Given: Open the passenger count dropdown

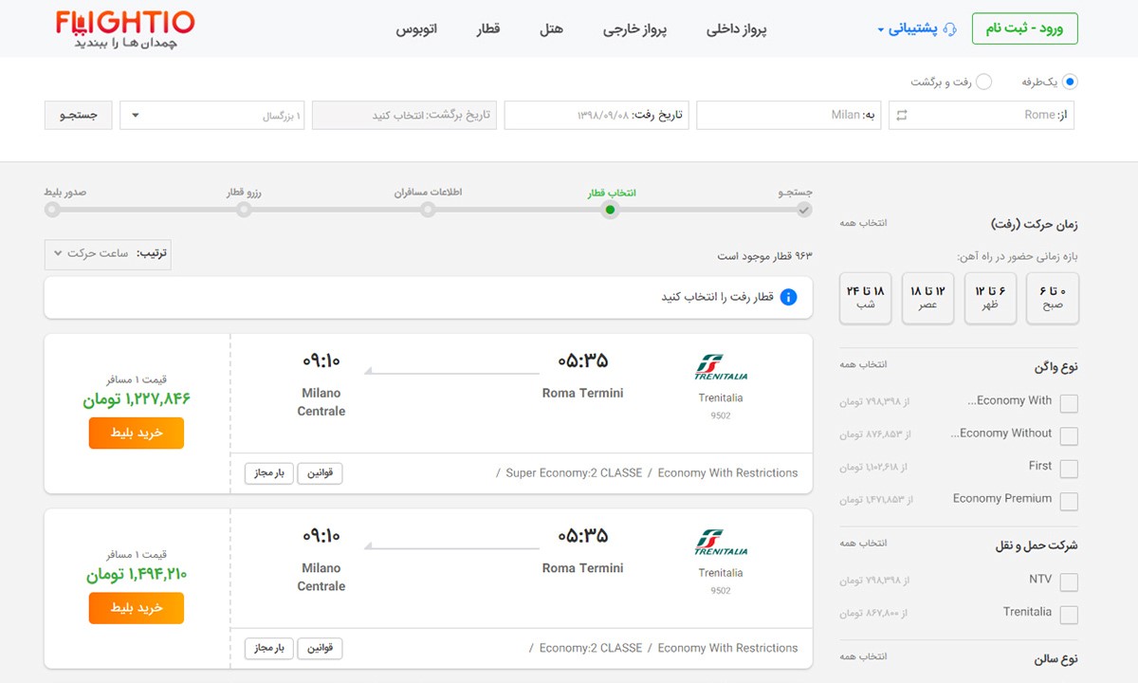Looking at the screenshot, I should click(x=212, y=116).
